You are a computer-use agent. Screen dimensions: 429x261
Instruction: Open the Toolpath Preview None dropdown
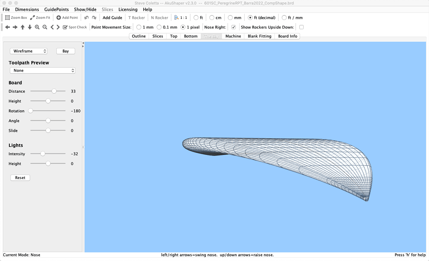click(43, 70)
